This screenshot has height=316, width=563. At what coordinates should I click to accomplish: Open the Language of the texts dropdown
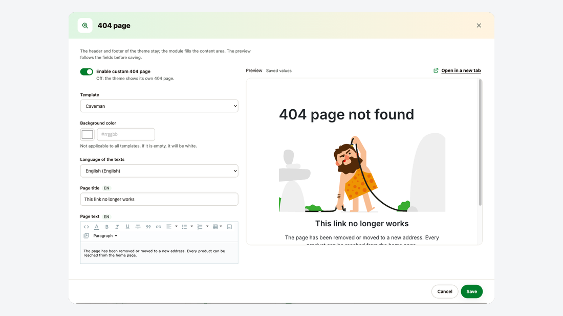point(159,171)
